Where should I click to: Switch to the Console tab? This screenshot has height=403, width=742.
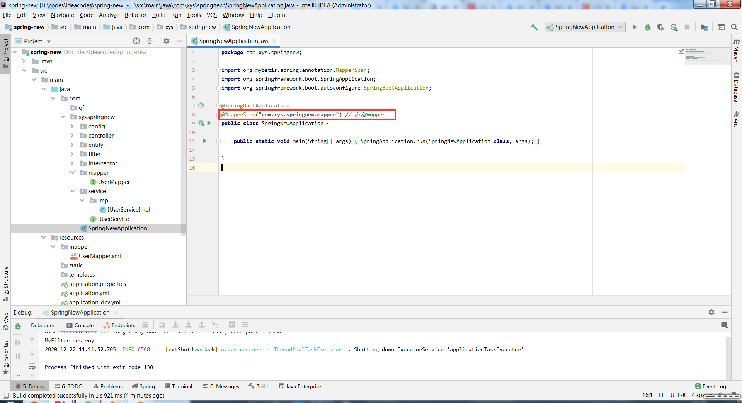pos(80,325)
